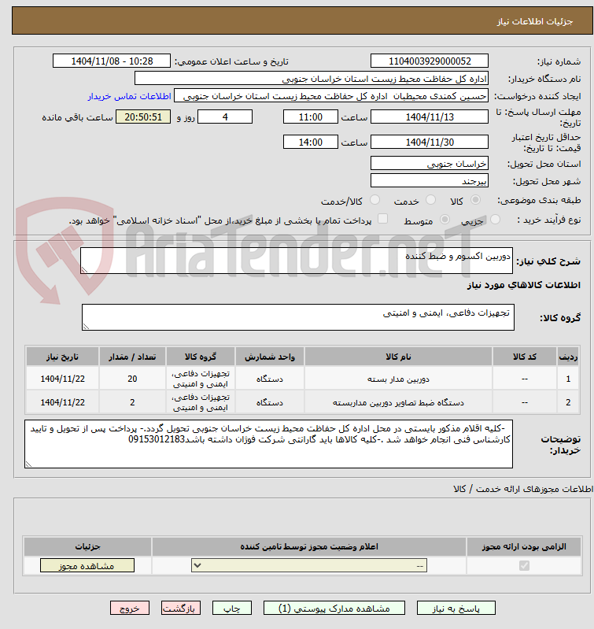Click the description textarea resize handle
This screenshot has height=629, width=594.
click(84, 269)
